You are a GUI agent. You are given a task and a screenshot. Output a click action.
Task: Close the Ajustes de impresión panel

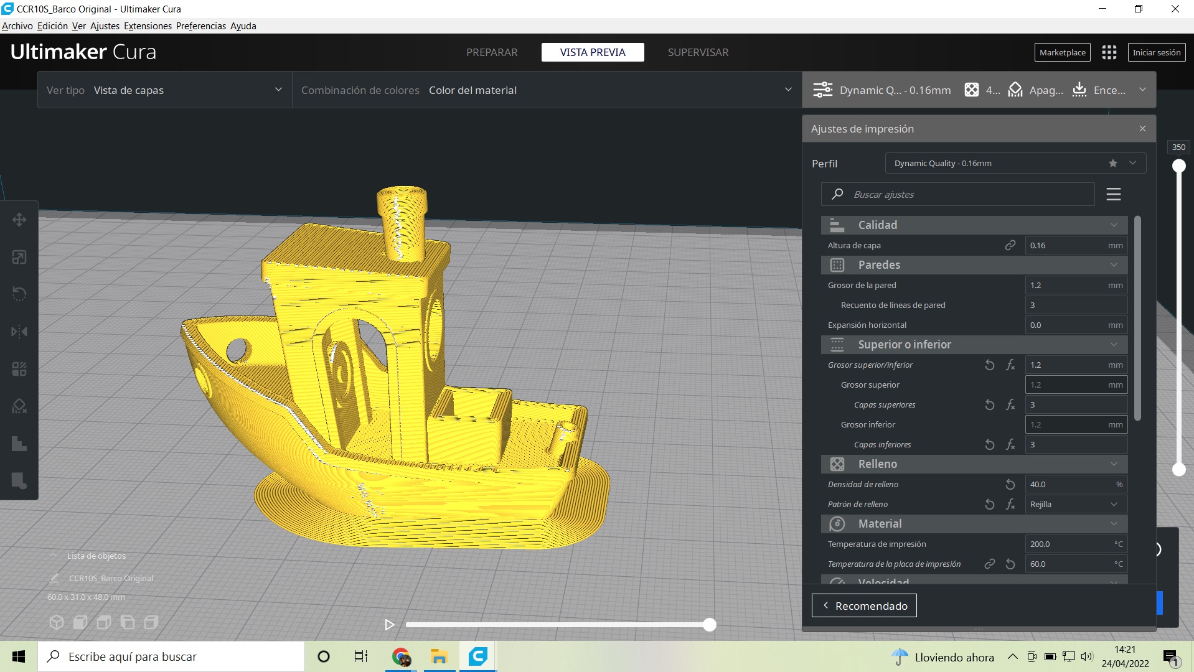click(1142, 129)
